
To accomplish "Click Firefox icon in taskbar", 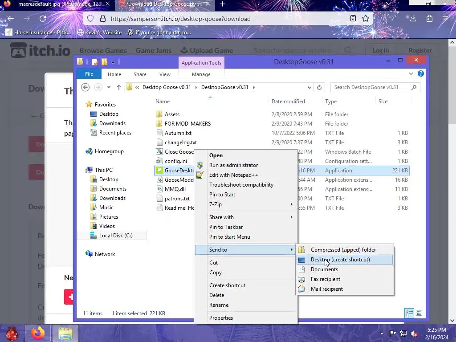I will coord(38,333).
